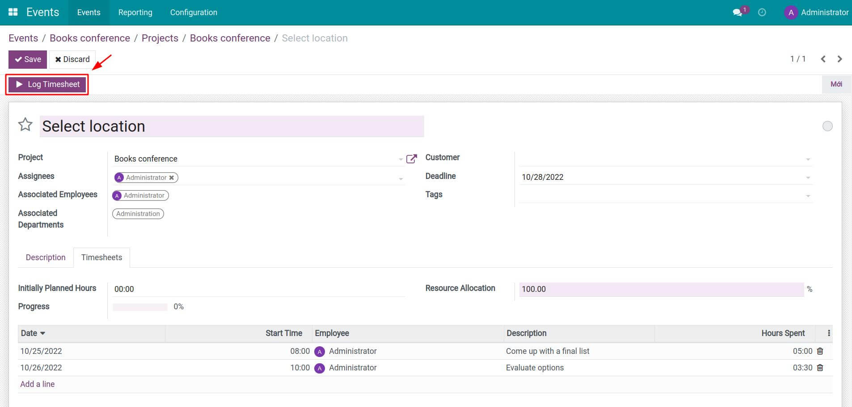852x407 pixels.
Task: Open Books conference project via external link icon
Action: point(411,158)
